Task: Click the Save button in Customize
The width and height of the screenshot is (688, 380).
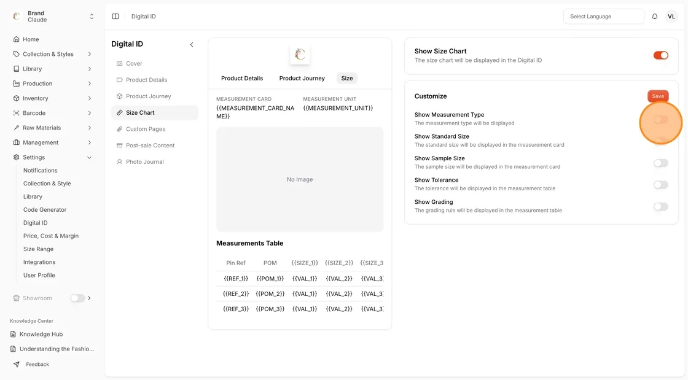Action: [x=658, y=96]
